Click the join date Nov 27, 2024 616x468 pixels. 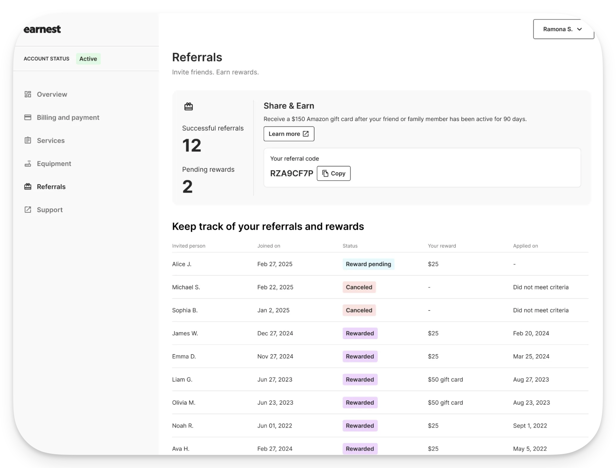click(275, 356)
